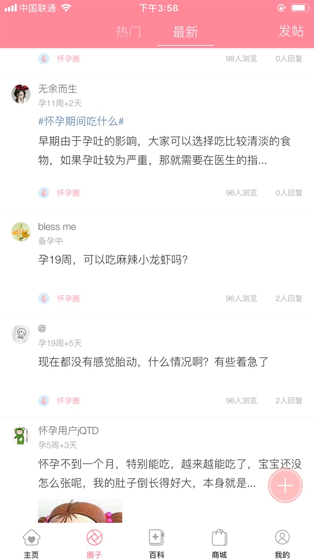Tap the Wi-Fi icon in the status bar
The height and width of the screenshot is (560, 314).
tap(65, 8)
